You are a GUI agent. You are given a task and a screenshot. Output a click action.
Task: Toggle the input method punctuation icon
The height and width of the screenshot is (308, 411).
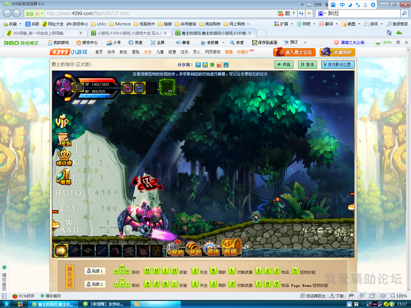click(358, 5)
